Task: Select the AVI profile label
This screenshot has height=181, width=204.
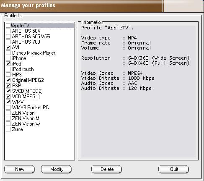Action: 15,47
